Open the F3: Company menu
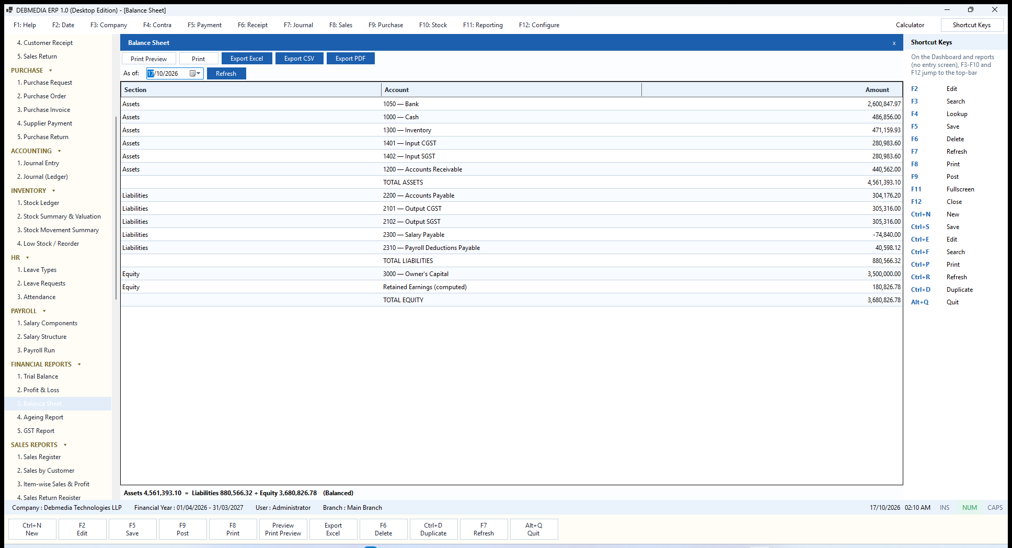 point(109,25)
